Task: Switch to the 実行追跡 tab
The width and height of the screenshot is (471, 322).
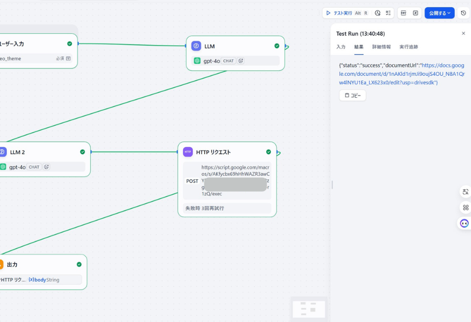Action: tap(409, 47)
